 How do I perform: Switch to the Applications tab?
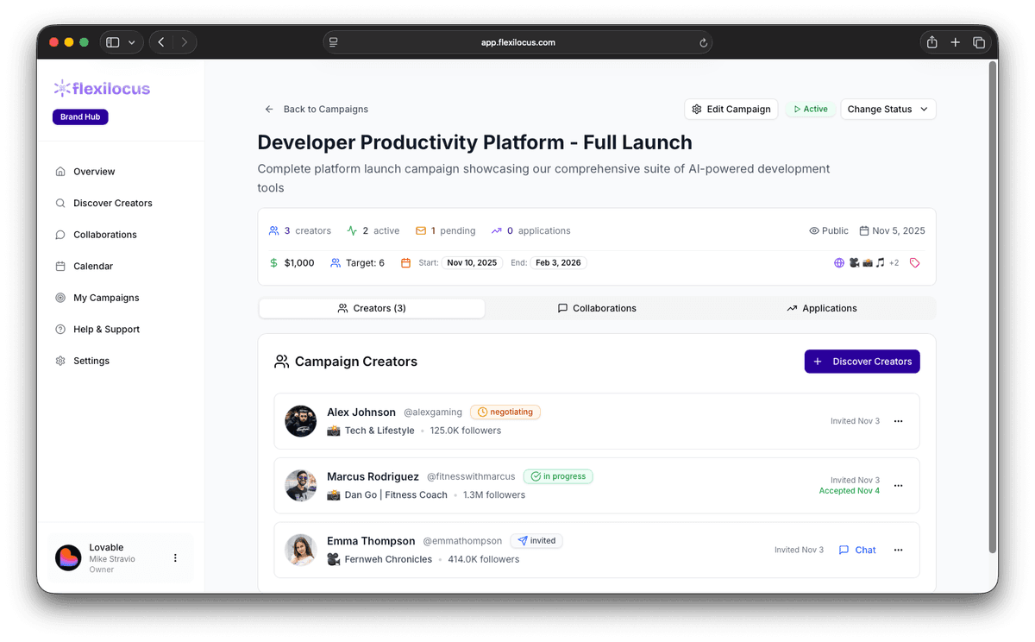click(822, 307)
